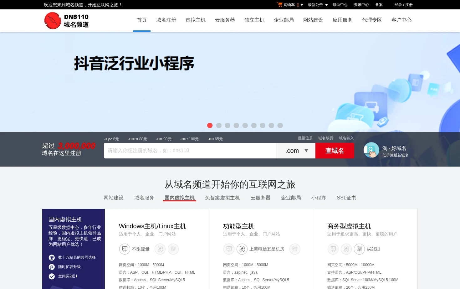This screenshot has height=289, width=460.
Task: Click checkmark icon beside 空间买2送1
Action: pos(52,276)
